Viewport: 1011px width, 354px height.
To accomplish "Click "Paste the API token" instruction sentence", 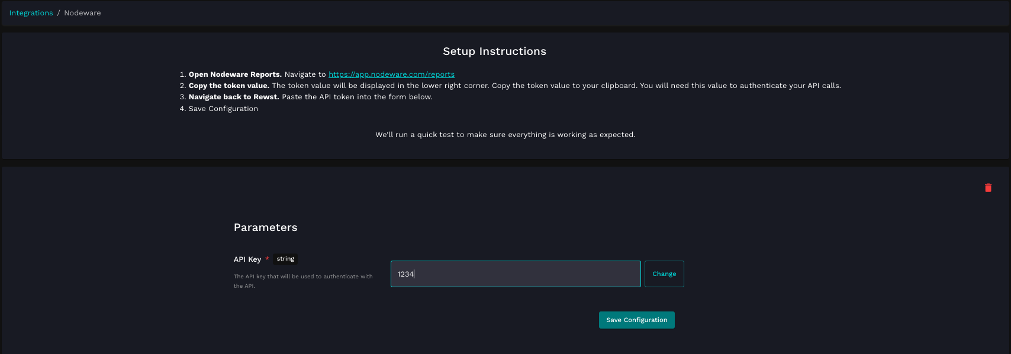I will point(357,97).
